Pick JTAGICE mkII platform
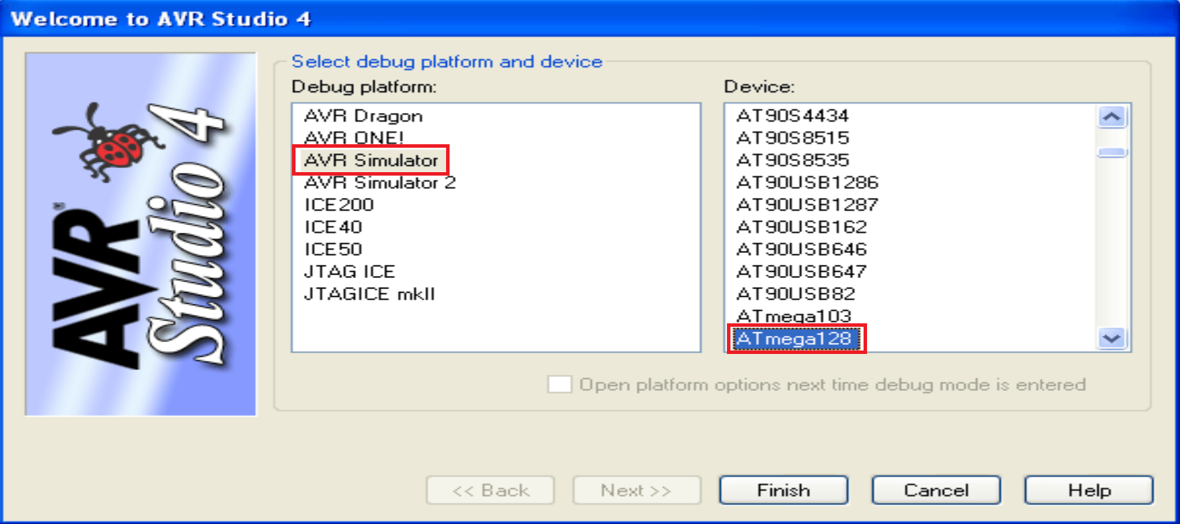Screen dimensions: 1180x524 [369, 294]
